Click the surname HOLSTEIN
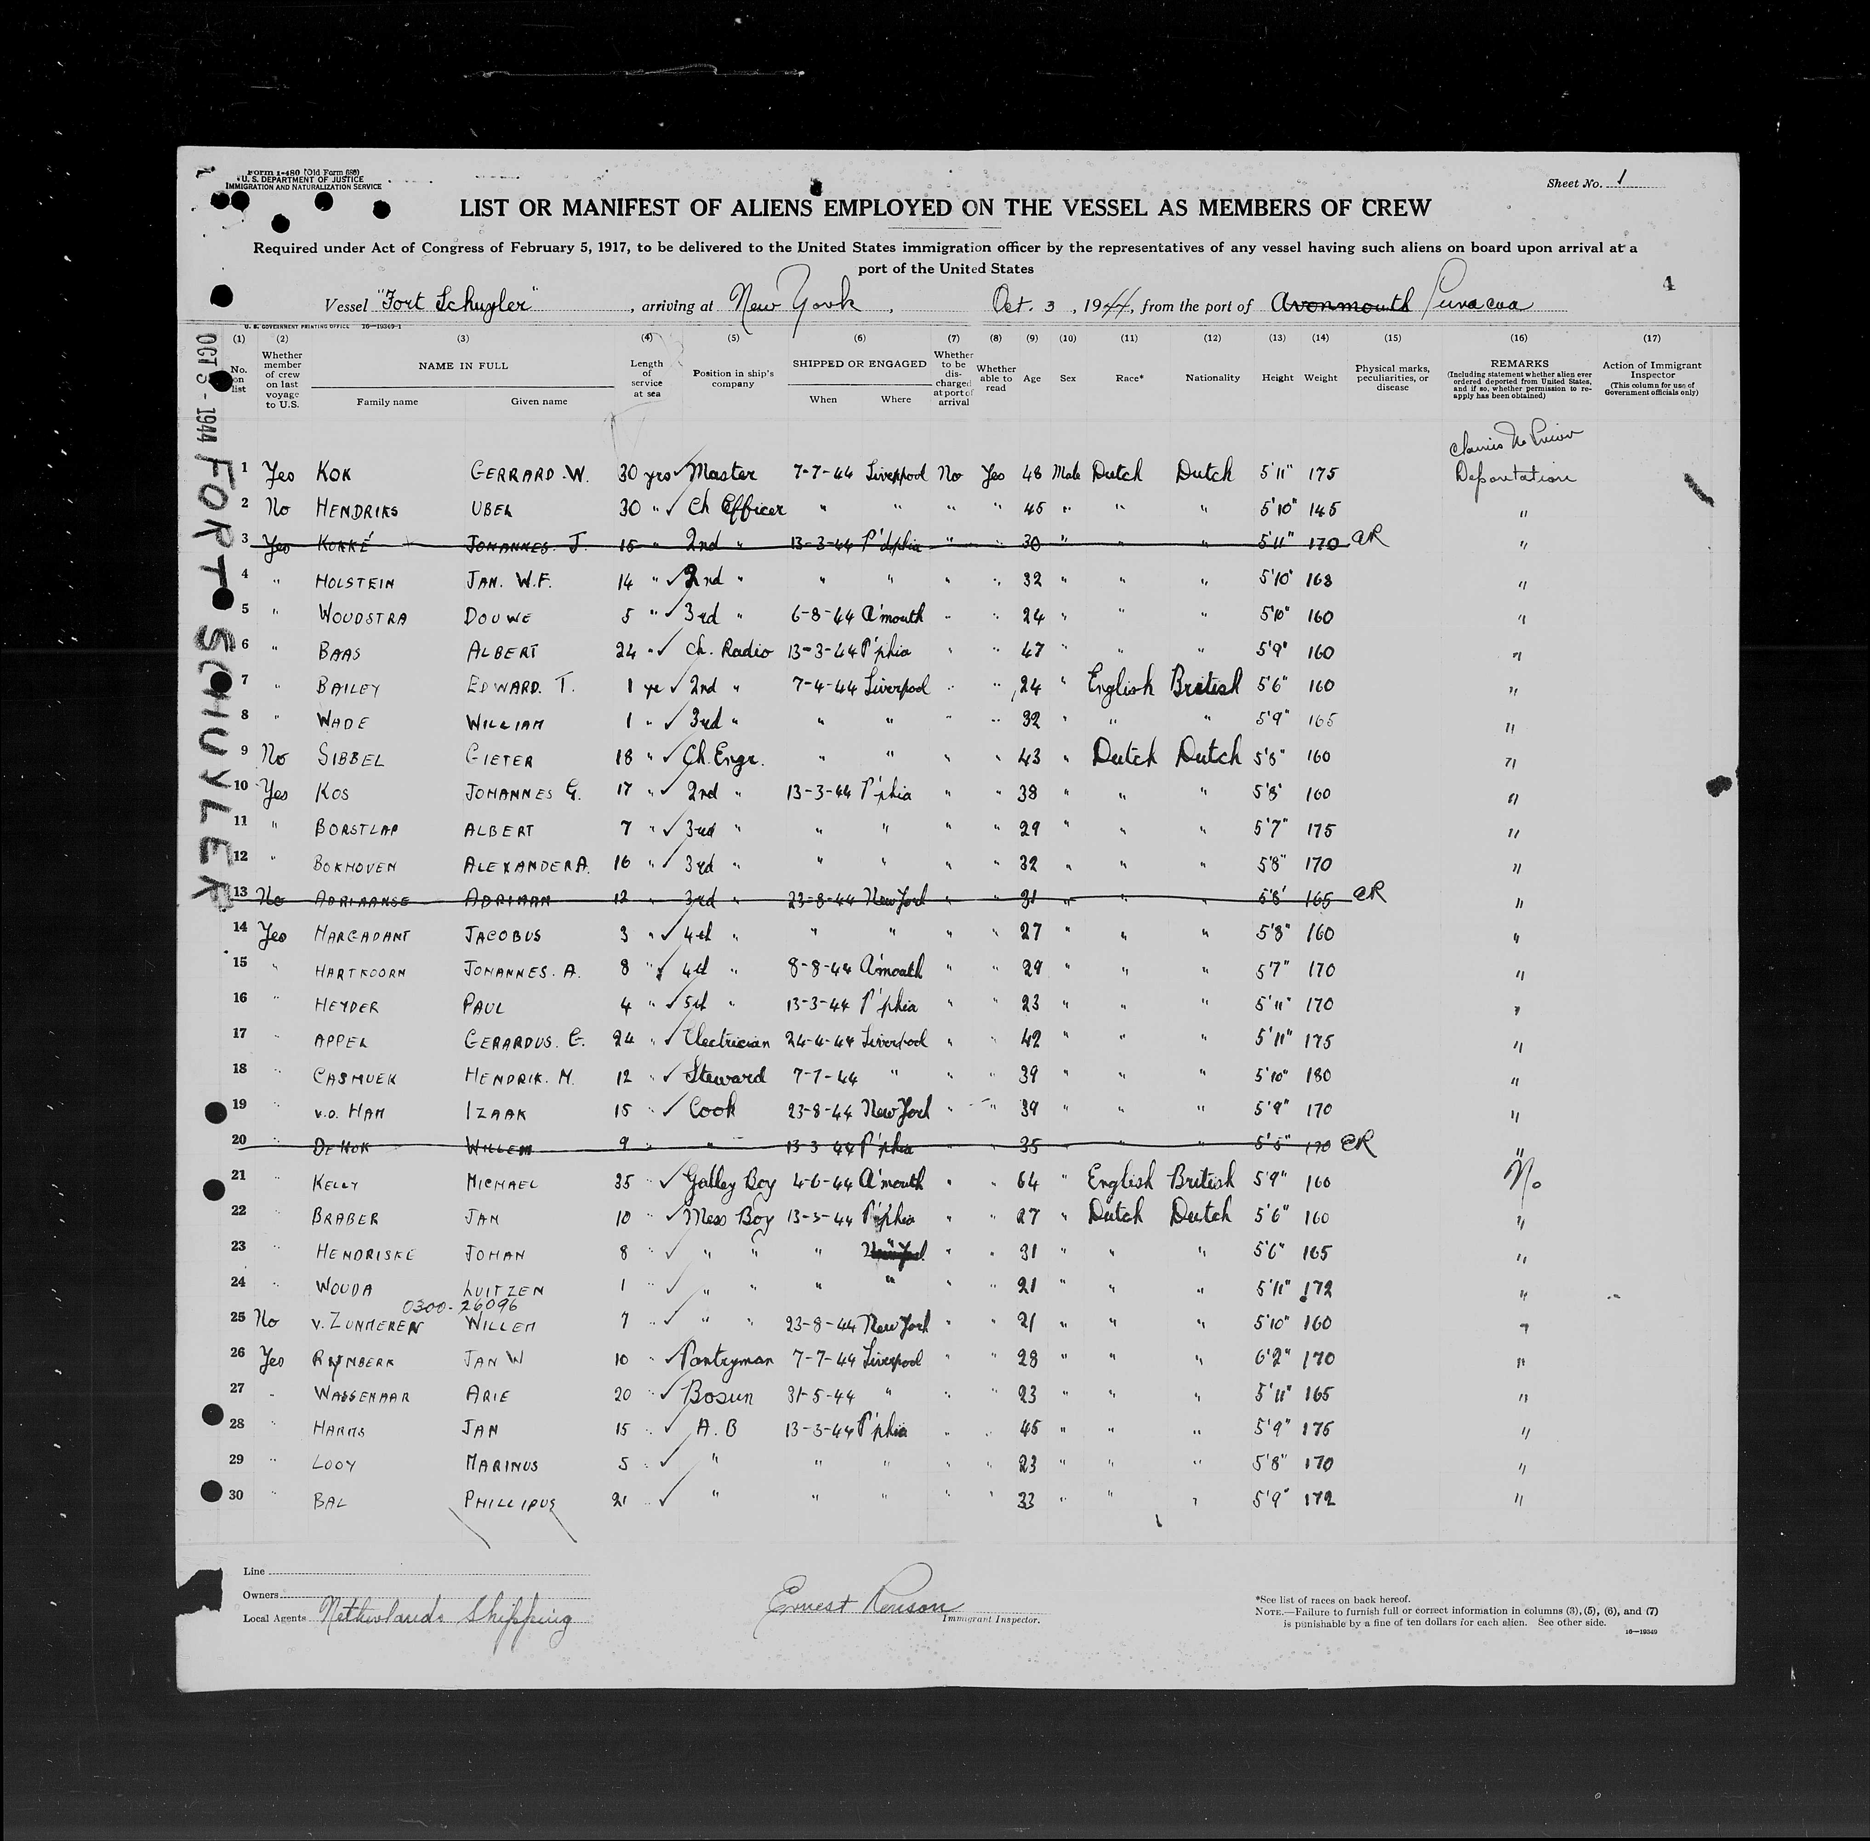The height and width of the screenshot is (1841, 1870). (x=357, y=582)
